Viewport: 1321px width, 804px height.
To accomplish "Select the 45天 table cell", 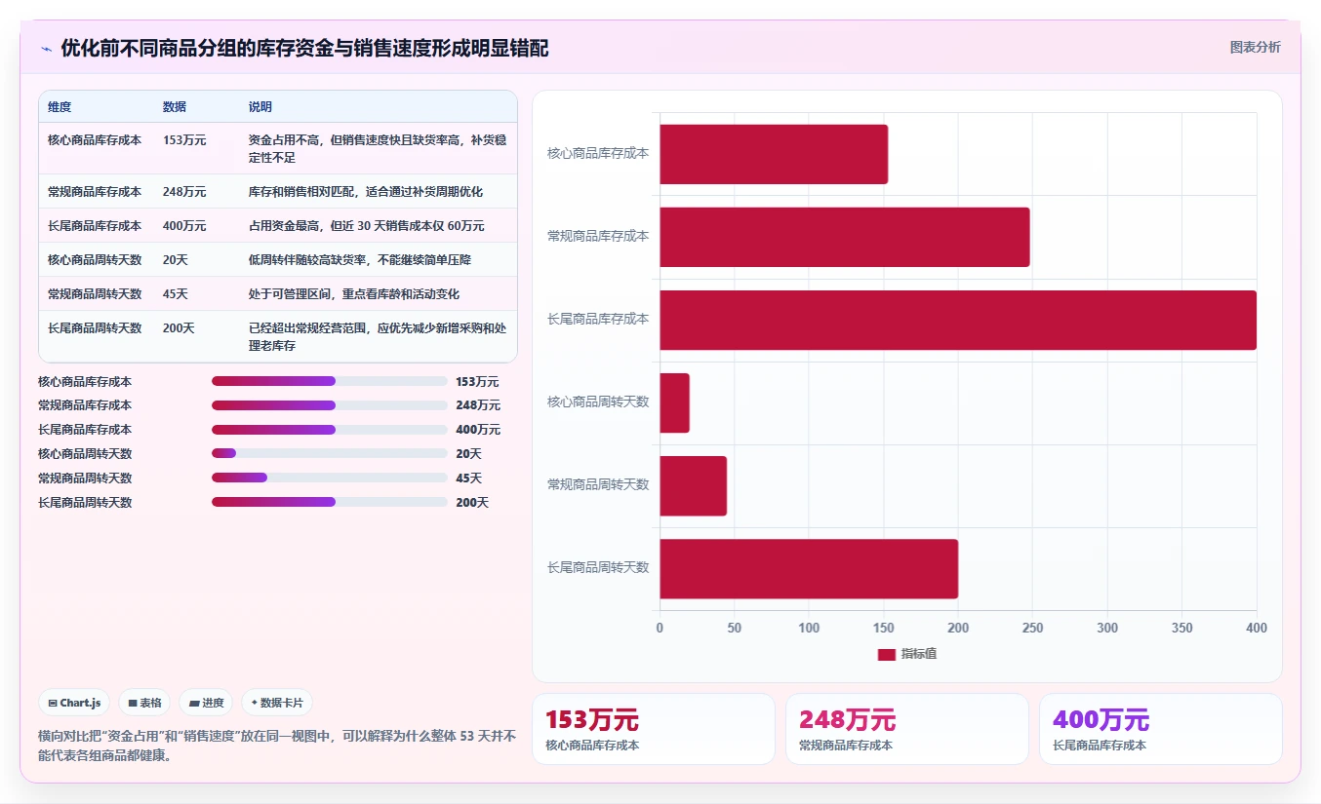I will click(176, 294).
